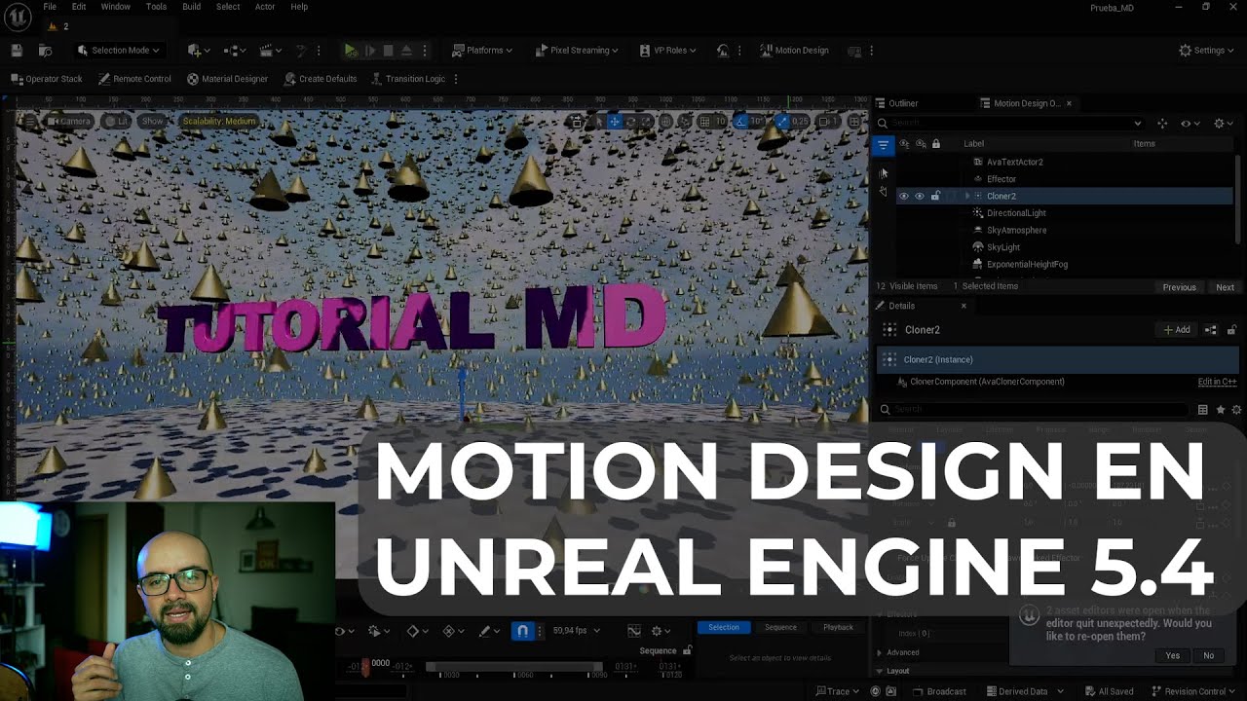Screen dimensions: 1247x701
Task: Click the Motion Design toolbar button
Action: (794, 51)
